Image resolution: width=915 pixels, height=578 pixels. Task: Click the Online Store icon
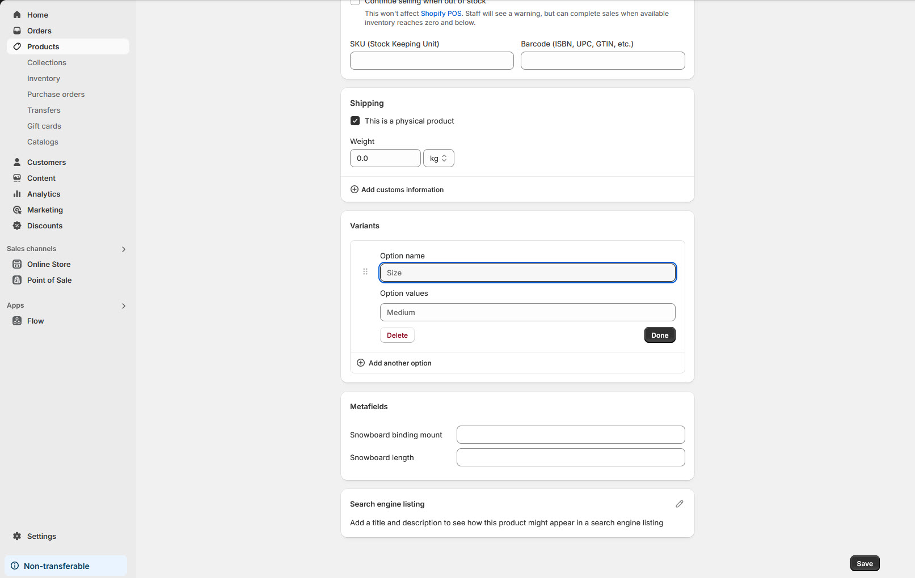click(x=17, y=264)
